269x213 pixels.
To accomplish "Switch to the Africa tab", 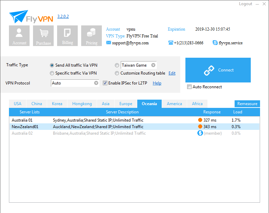I will (x=197, y=104).
